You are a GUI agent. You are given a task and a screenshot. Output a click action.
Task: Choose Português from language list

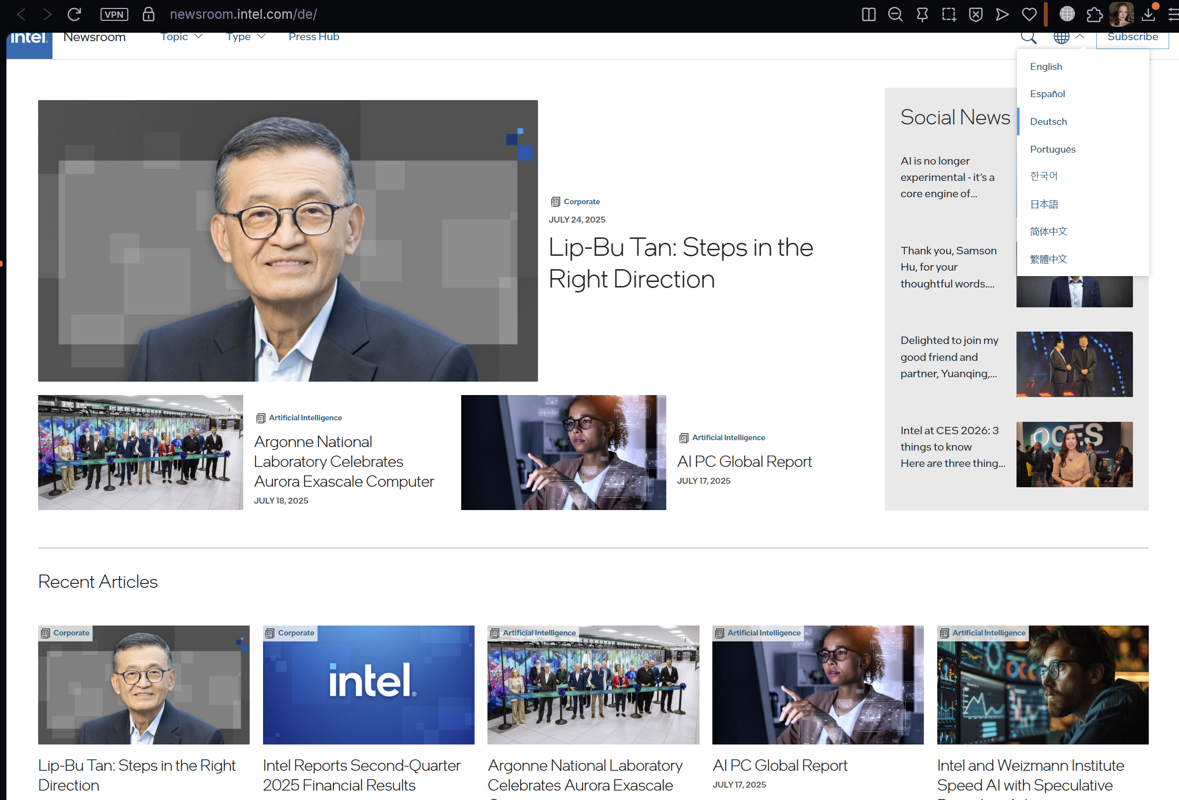click(1052, 149)
